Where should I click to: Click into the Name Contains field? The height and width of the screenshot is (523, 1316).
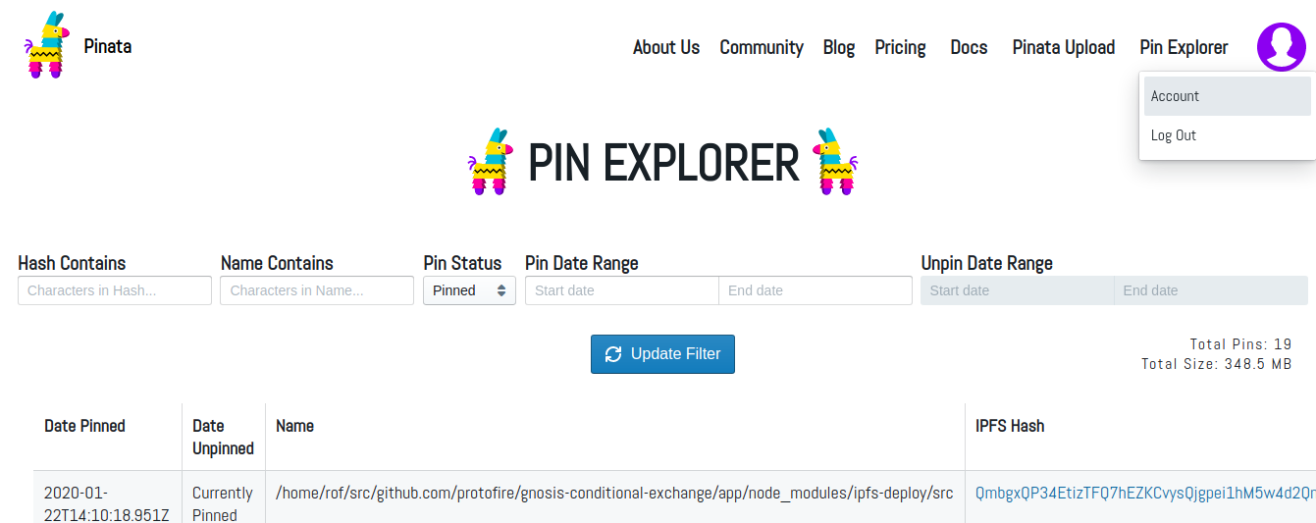coord(317,290)
